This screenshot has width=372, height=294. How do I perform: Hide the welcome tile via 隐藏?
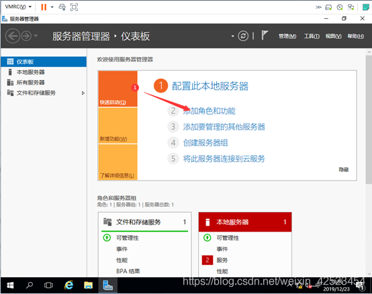(344, 170)
